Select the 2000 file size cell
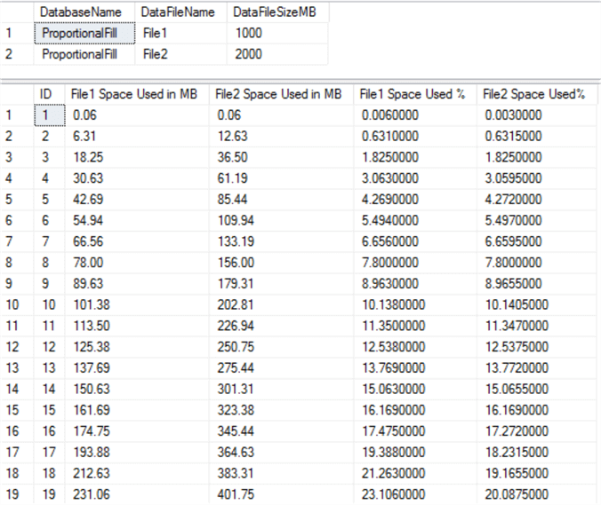 [x=277, y=54]
